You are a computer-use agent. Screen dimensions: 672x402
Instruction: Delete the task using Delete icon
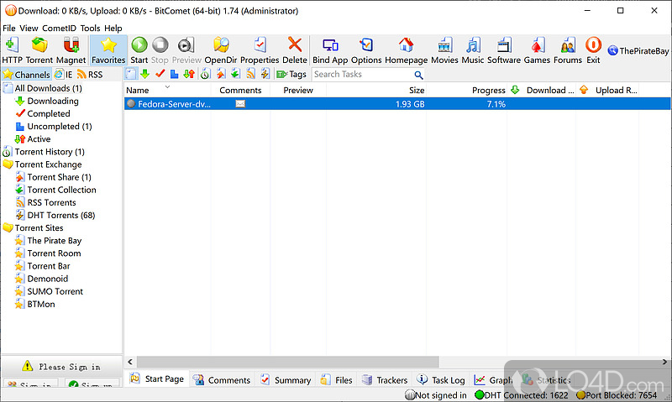coord(294,50)
